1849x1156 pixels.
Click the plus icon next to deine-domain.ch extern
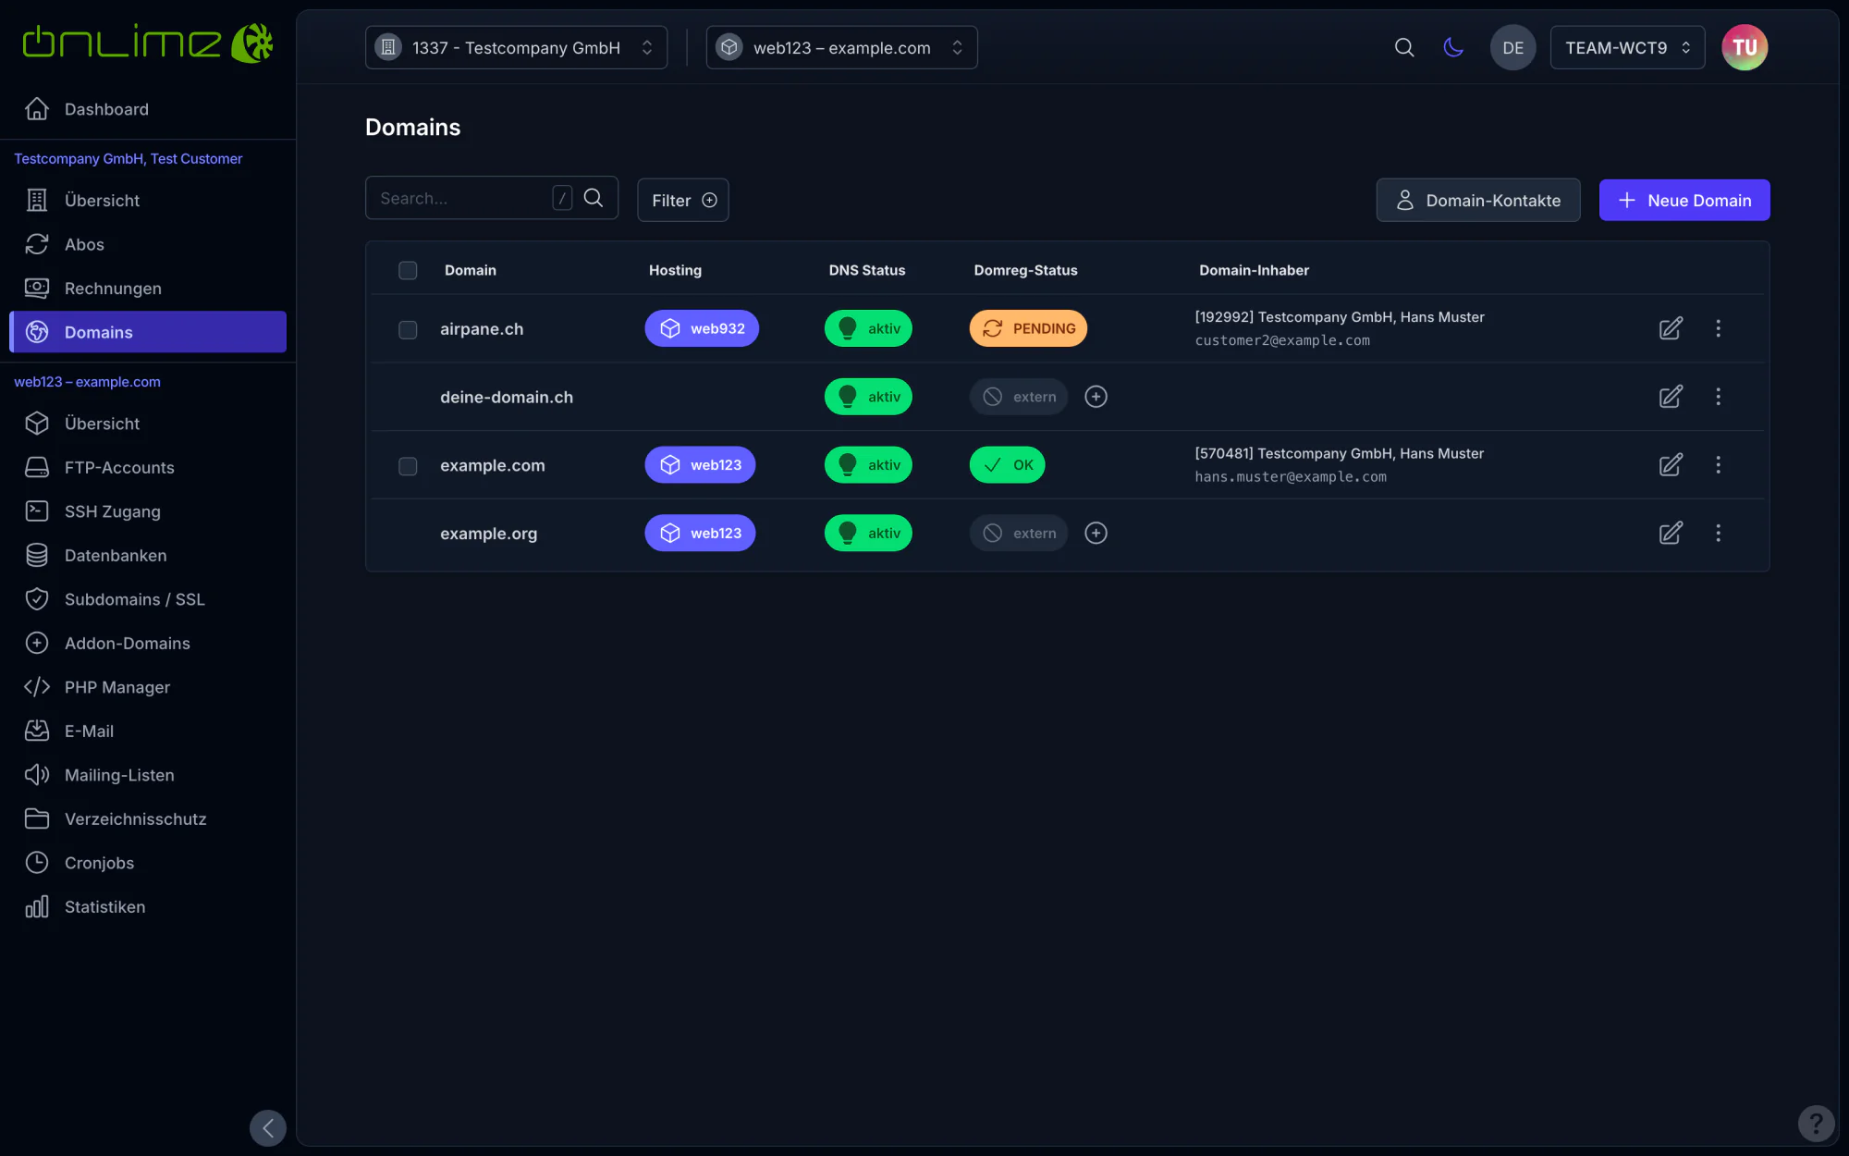[1096, 397]
